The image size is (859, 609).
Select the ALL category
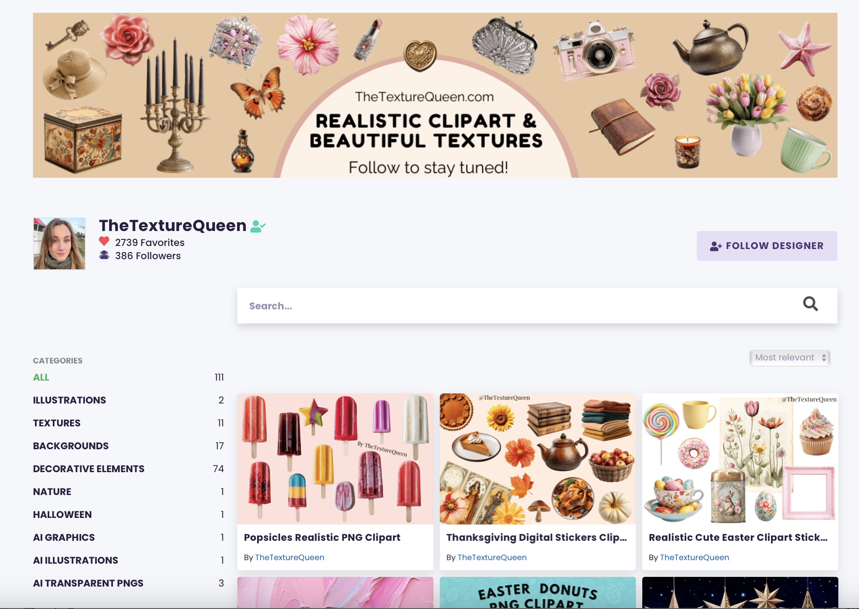pyautogui.click(x=41, y=378)
